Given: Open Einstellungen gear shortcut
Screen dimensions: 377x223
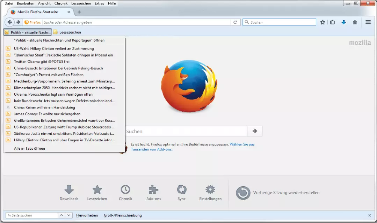Looking at the screenshot, I should [210, 193].
